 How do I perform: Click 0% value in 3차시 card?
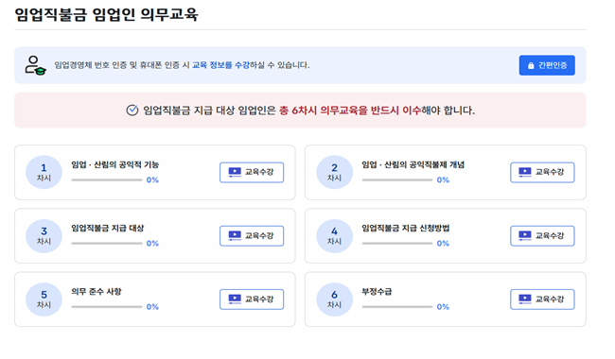point(152,244)
